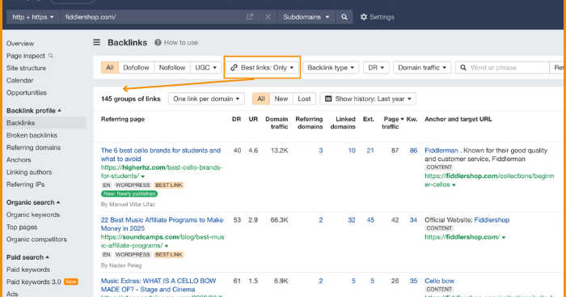Toggle the hamburger menu beside Backlinks
The width and height of the screenshot is (566, 297).
[x=97, y=42]
